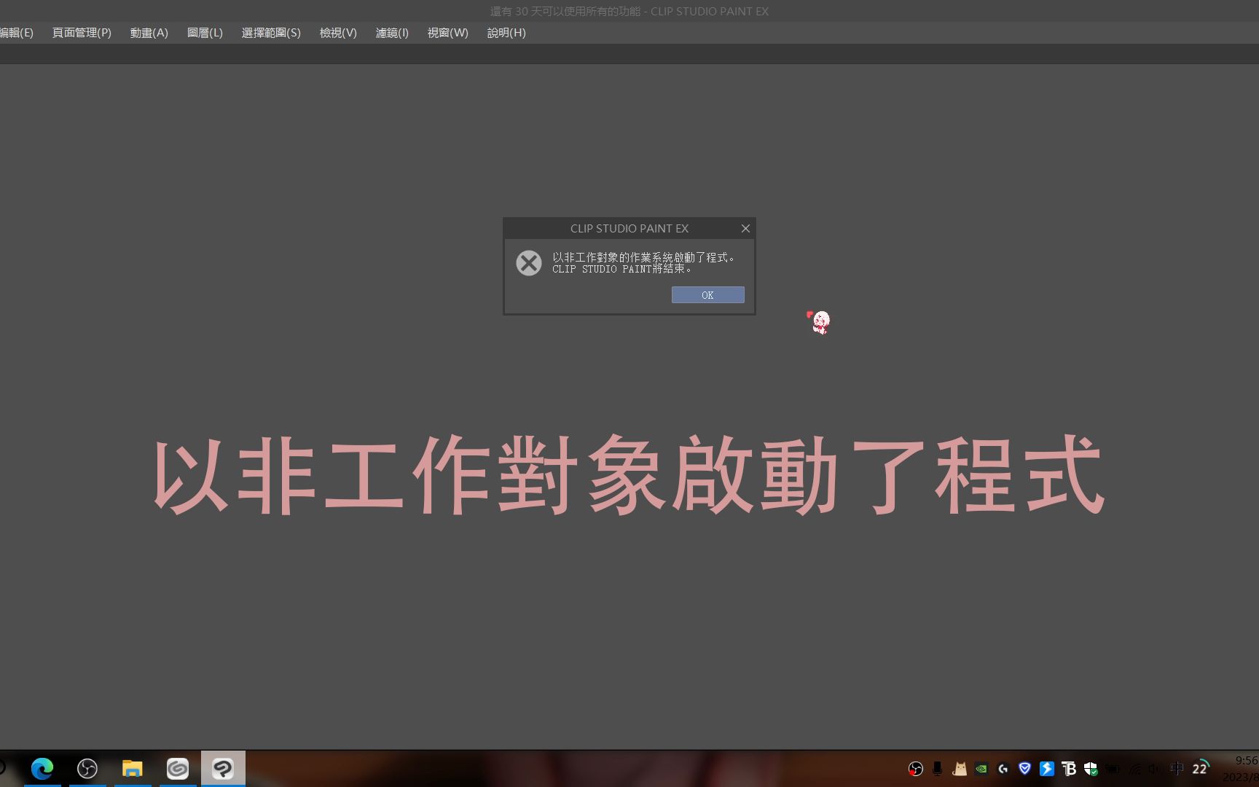Click OK to dismiss the error dialog
This screenshot has height=787, width=1259.
(x=707, y=294)
